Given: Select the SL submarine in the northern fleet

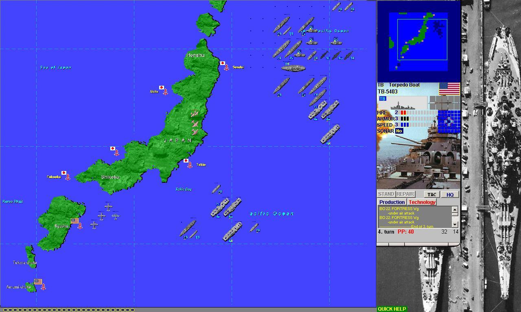Looking at the screenshot, I should (x=324, y=55).
